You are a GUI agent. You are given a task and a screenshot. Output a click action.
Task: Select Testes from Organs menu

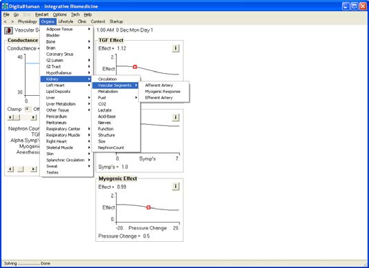67,172
